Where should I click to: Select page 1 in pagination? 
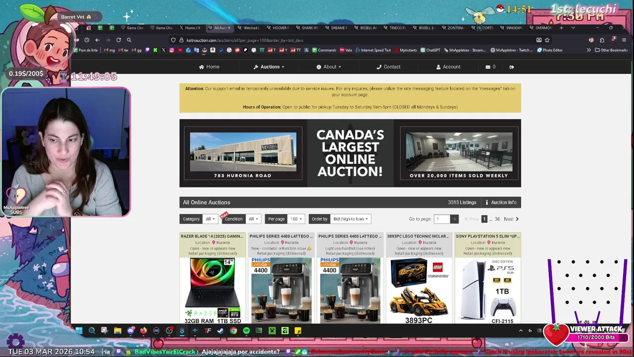(484, 219)
